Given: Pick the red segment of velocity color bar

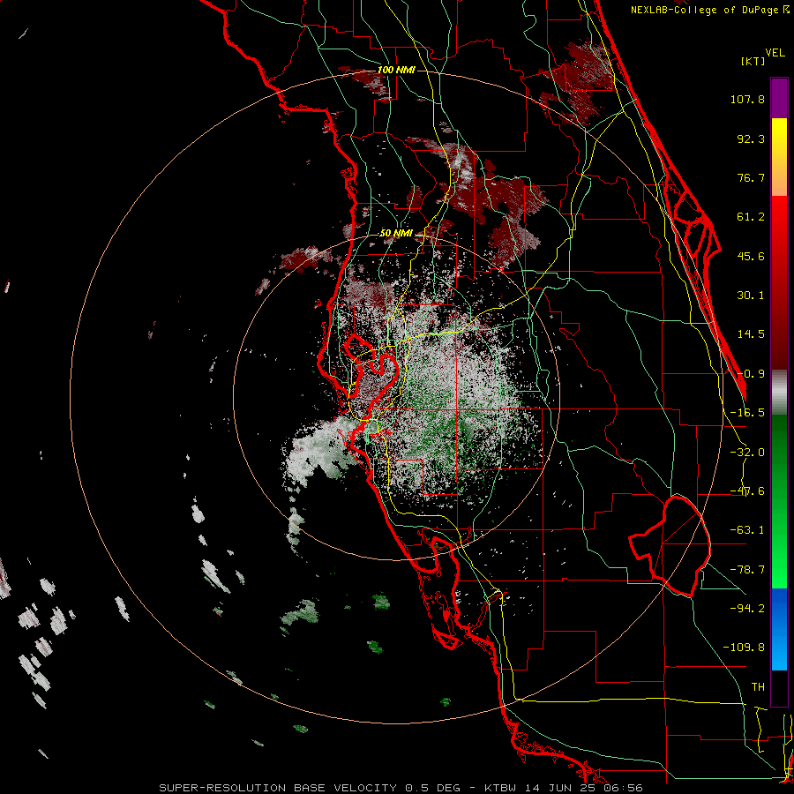Looking at the screenshot, I should point(779,282).
